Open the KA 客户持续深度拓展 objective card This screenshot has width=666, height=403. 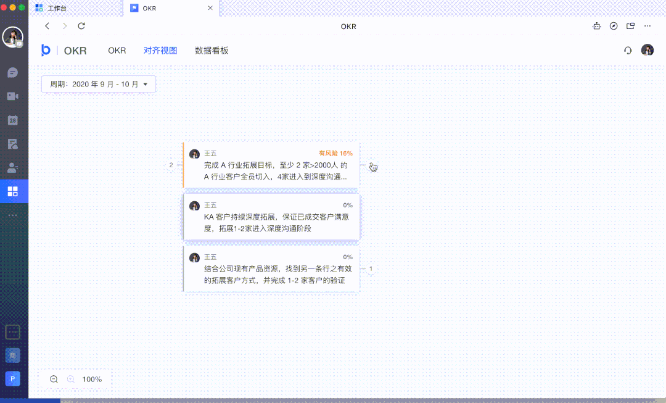coord(271,217)
